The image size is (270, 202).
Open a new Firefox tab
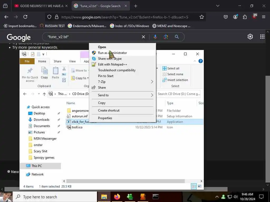136,6
